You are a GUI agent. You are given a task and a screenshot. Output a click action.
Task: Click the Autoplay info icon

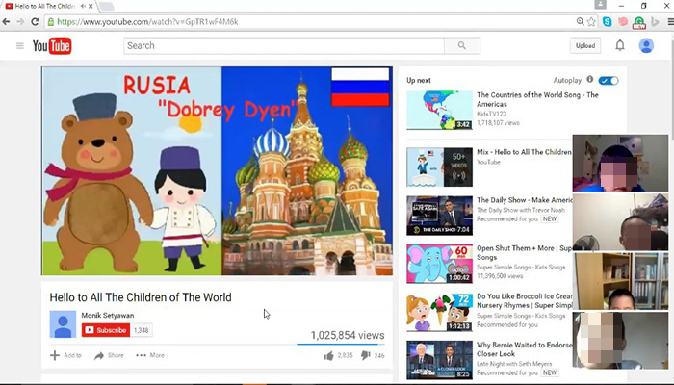pos(589,80)
